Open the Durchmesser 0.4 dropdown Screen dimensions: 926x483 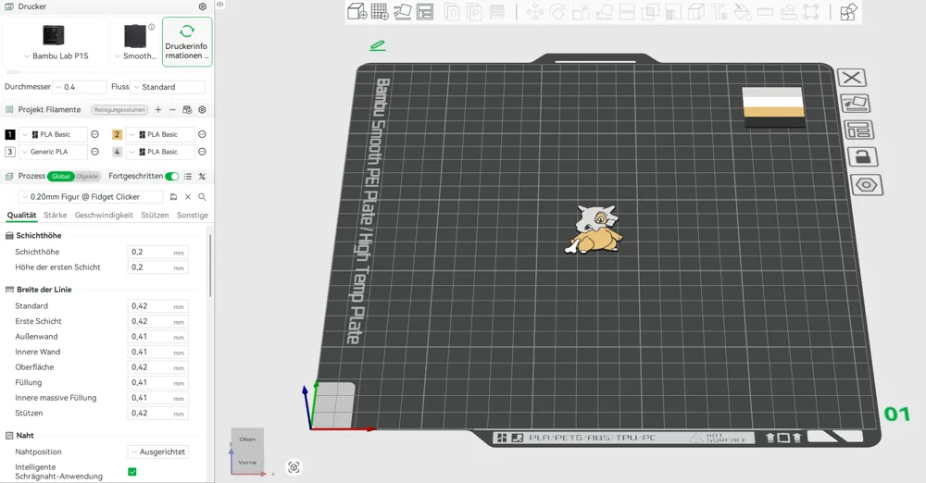[79, 87]
